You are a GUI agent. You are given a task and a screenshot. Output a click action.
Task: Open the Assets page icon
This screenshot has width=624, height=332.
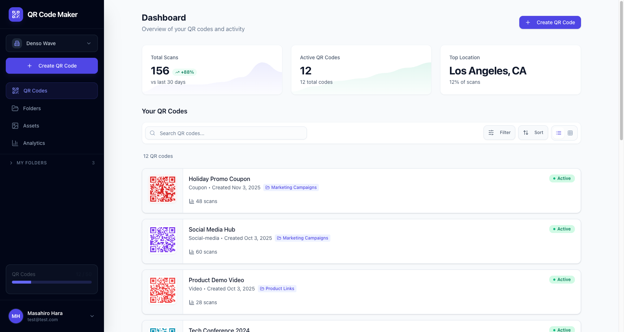pos(15,126)
